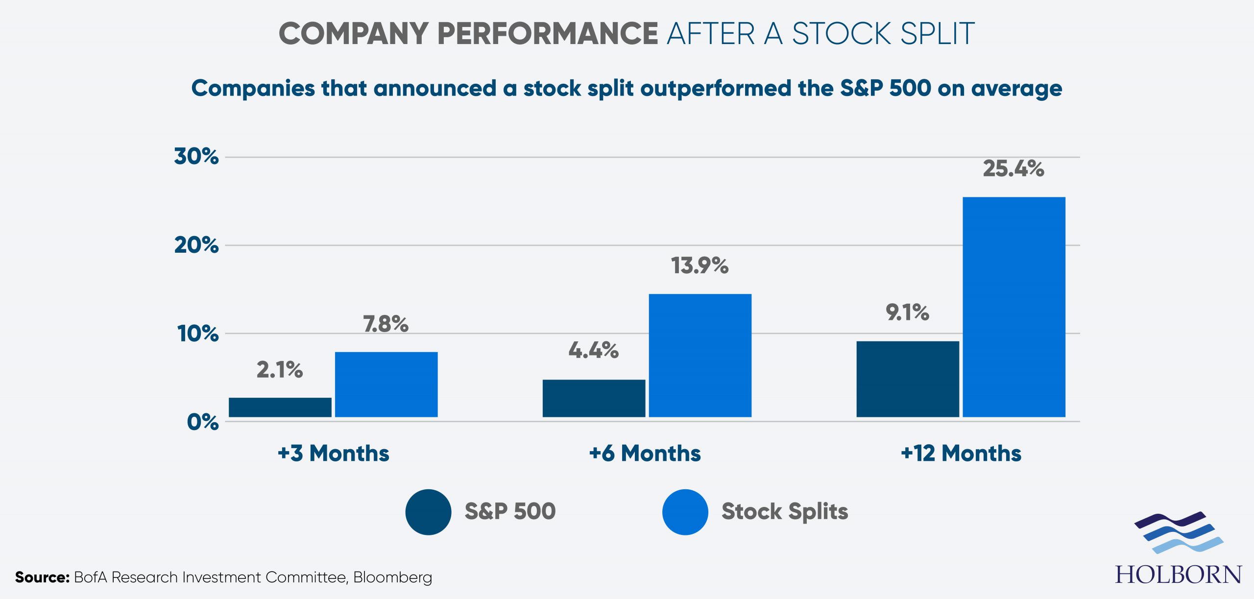
Task: Click the 13.9% value label
Action: tap(699, 265)
